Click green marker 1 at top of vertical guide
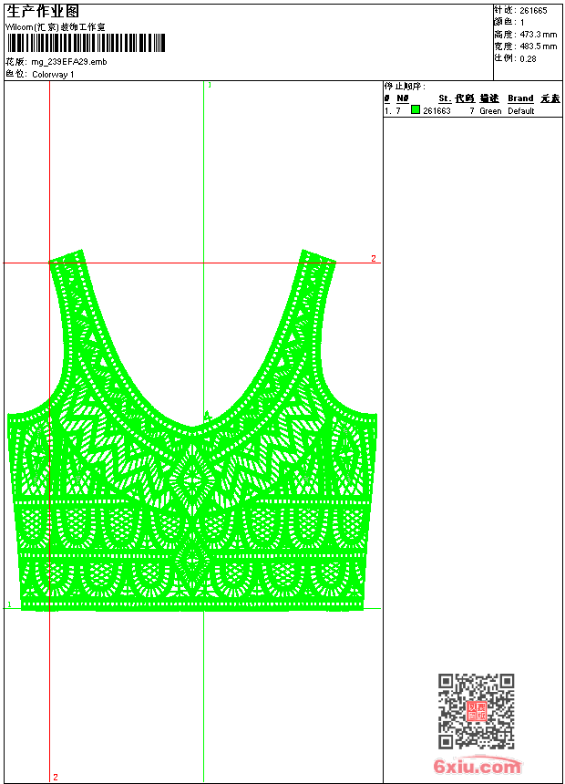565x784 pixels. [210, 85]
